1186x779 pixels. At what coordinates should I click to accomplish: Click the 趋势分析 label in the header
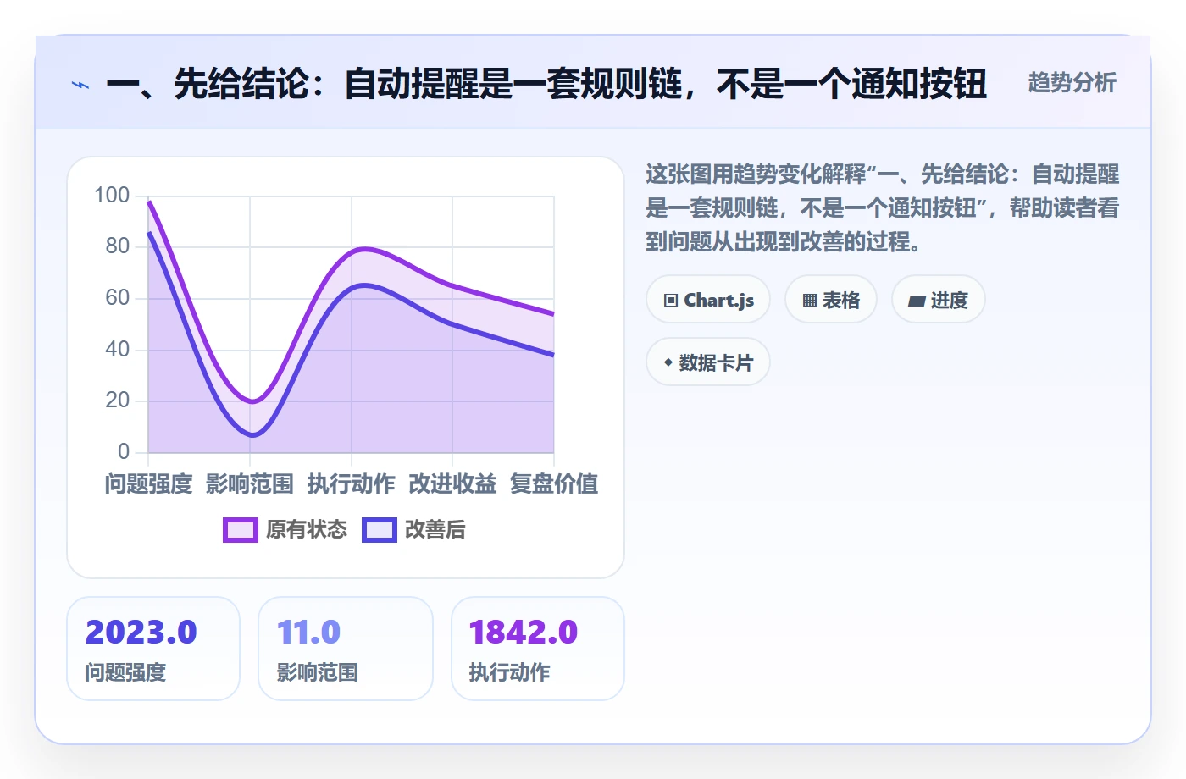coord(1072,83)
